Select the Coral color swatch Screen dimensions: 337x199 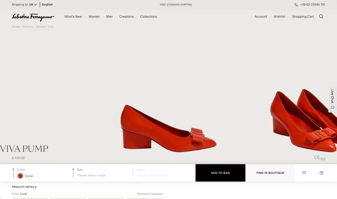point(20,176)
